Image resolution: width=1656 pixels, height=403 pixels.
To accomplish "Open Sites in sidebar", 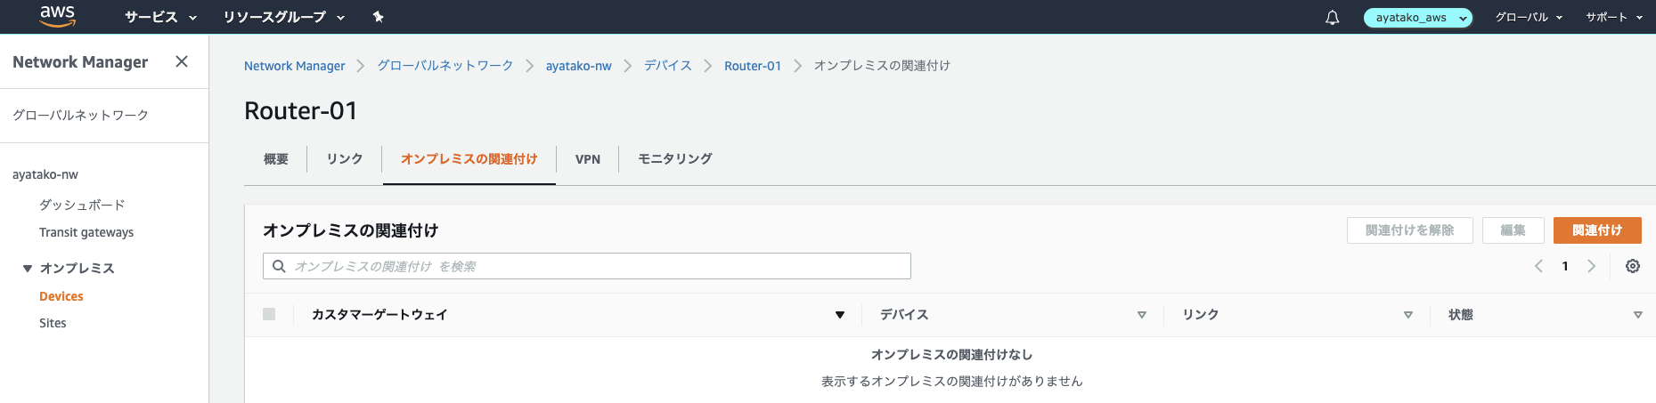I will click(x=53, y=323).
